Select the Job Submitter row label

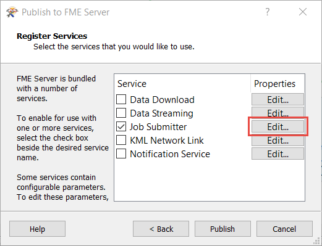pyautogui.click(x=158, y=127)
